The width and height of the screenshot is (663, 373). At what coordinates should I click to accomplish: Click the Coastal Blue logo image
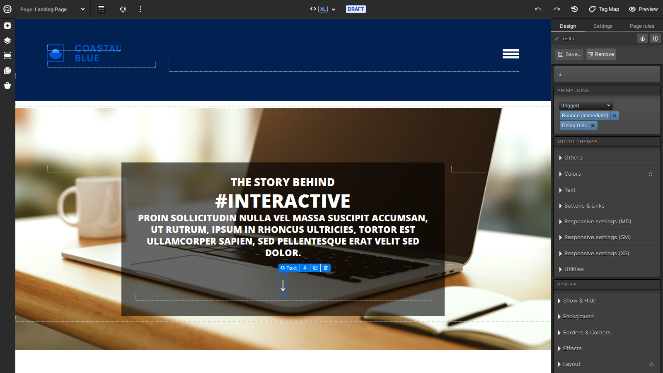pyautogui.click(x=56, y=53)
